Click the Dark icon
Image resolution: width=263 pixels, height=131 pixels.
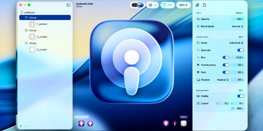pos(198,72)
